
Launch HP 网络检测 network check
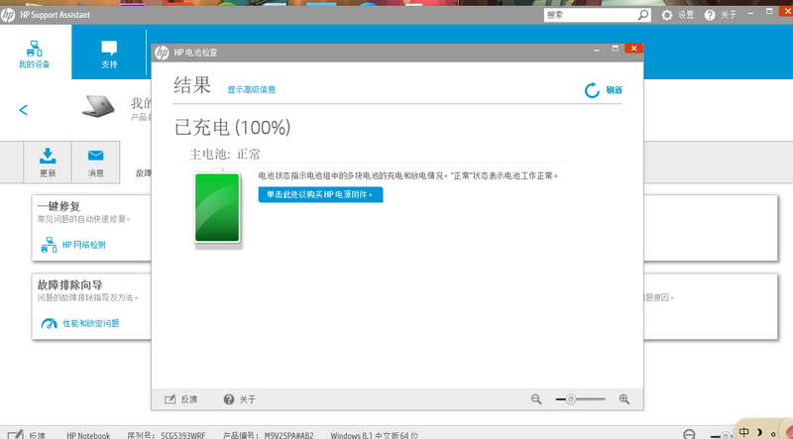(83, 244)
